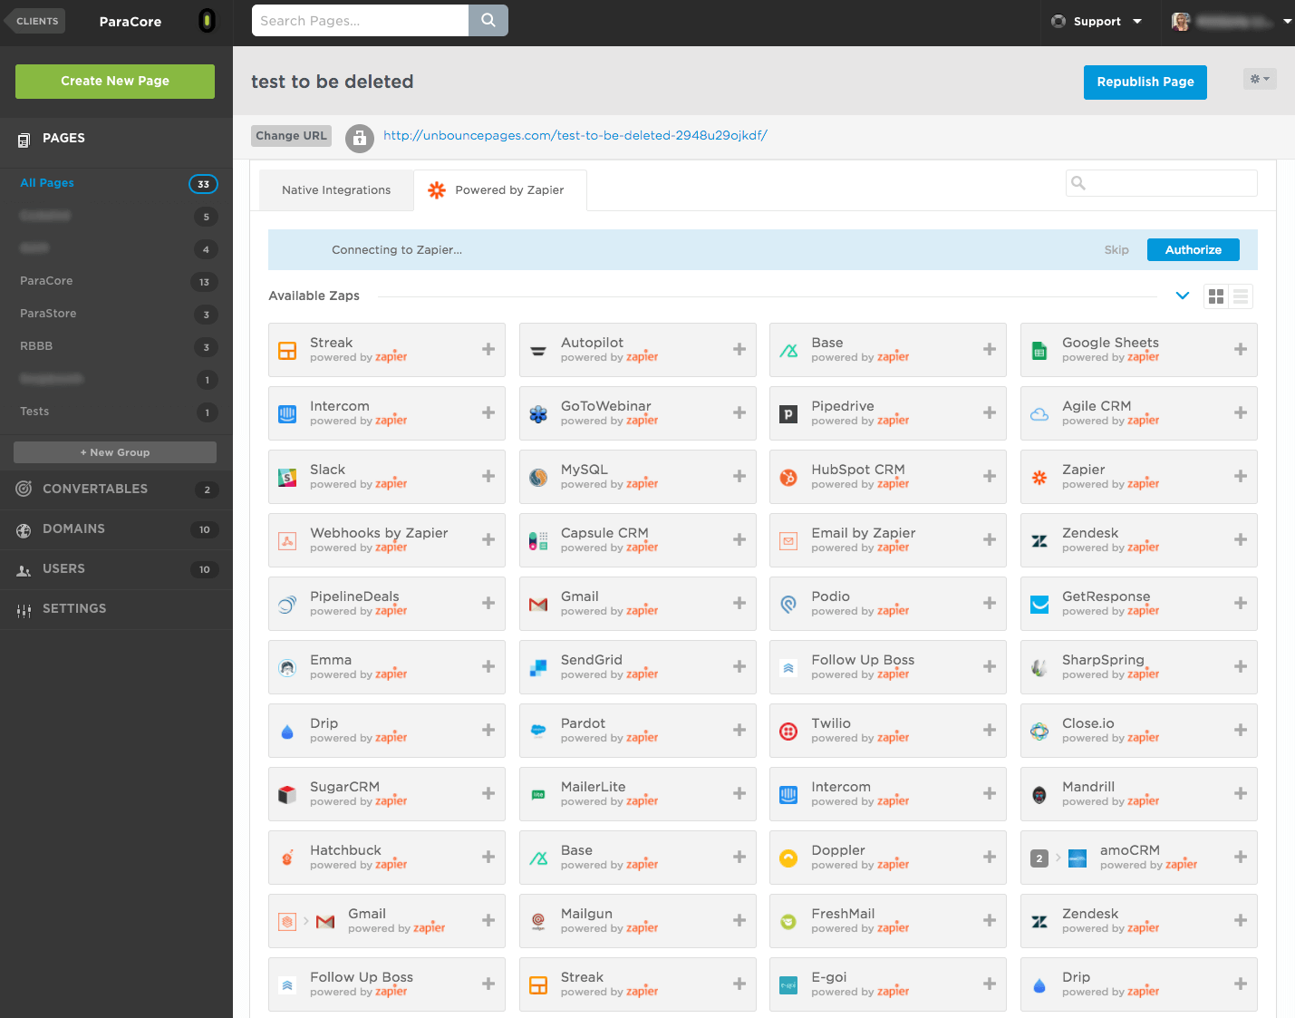
Task: Add the GoToWebinar integration
Action: click(739, 412)
